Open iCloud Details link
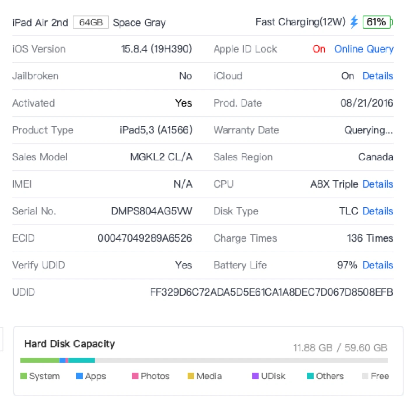 pos(378,76)
